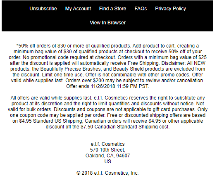Viewport: 217px width, 178px height.
Task: Click the US country line
Action: tap(107, 161)
